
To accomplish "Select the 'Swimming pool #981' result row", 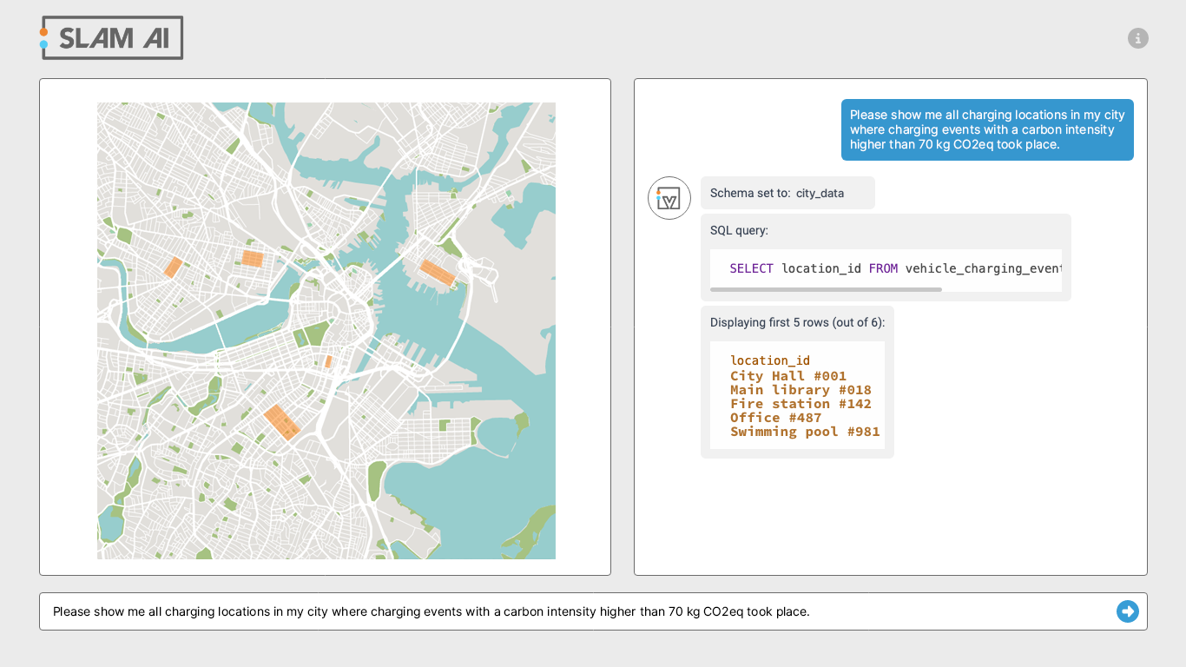I will point(805,432).
